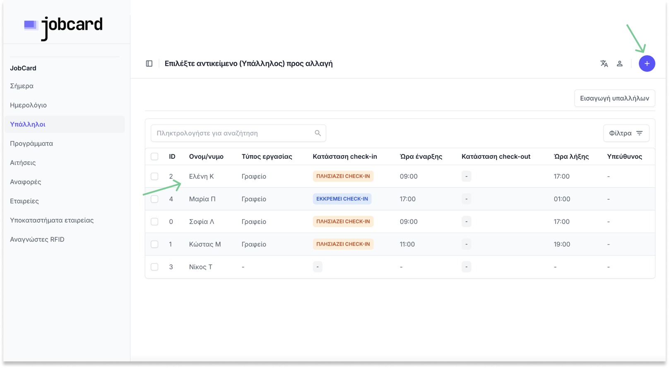The image size is (669, 368).
Task: Toggle the sidebar collapse icon
Action: pyautogui.click(x=149, y=63)
